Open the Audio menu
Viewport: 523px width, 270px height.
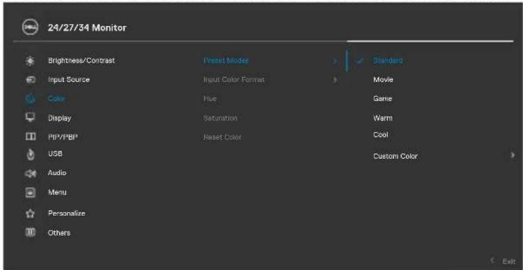(x=57, y=173)
